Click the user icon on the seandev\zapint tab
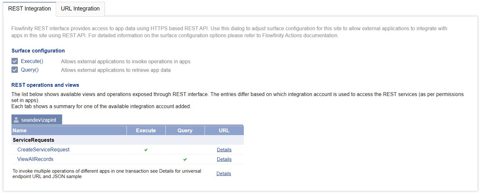Screen dimensions: 480x193 [x=16, y=120]
